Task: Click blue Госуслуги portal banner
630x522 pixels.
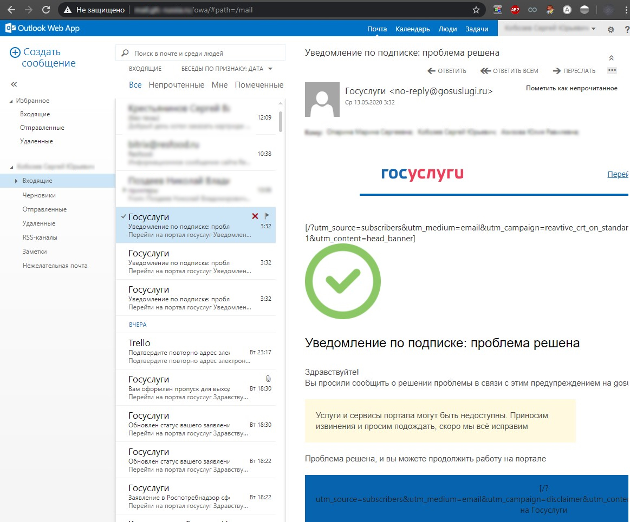Action: [x=467, y=499]
